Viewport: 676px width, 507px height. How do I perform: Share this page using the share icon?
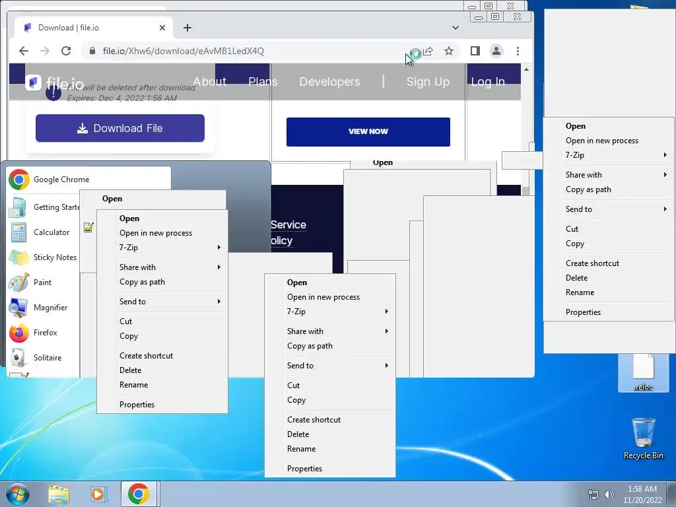pos(428,51)
